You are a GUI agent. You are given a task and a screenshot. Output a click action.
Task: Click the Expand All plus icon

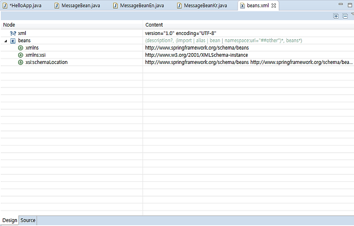coord(336,16)
